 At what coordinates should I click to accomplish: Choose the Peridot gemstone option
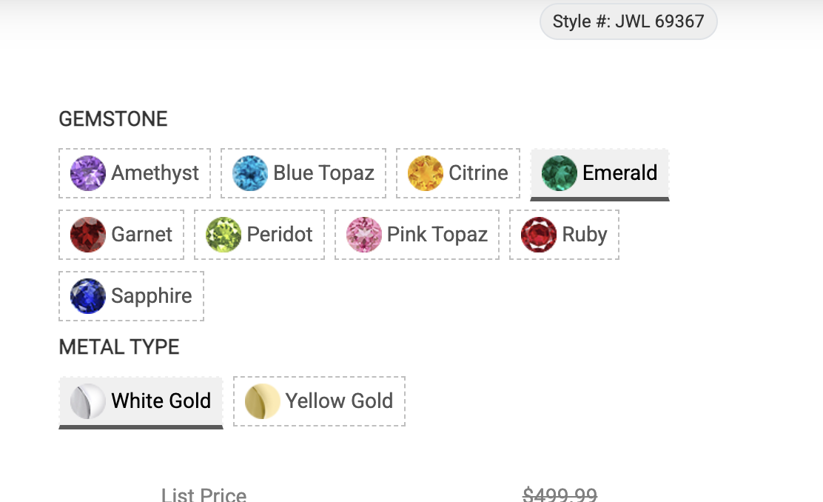(279, 235)
